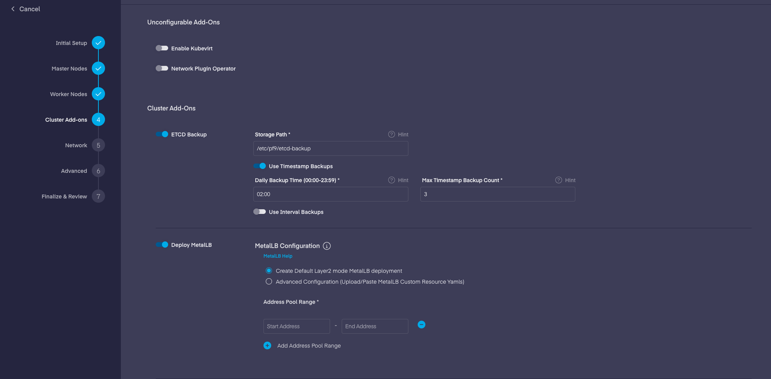Show hint for Daily Backup Time
Viewport: 771px width, 379px height.
[391, 180]
